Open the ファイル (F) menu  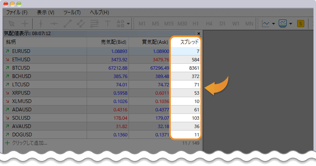click(17, 13)
